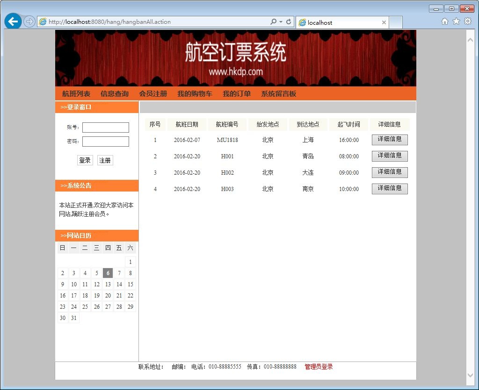Open the 系统留言板 menu item
479x390 pixels.
[x=279, y=93]
